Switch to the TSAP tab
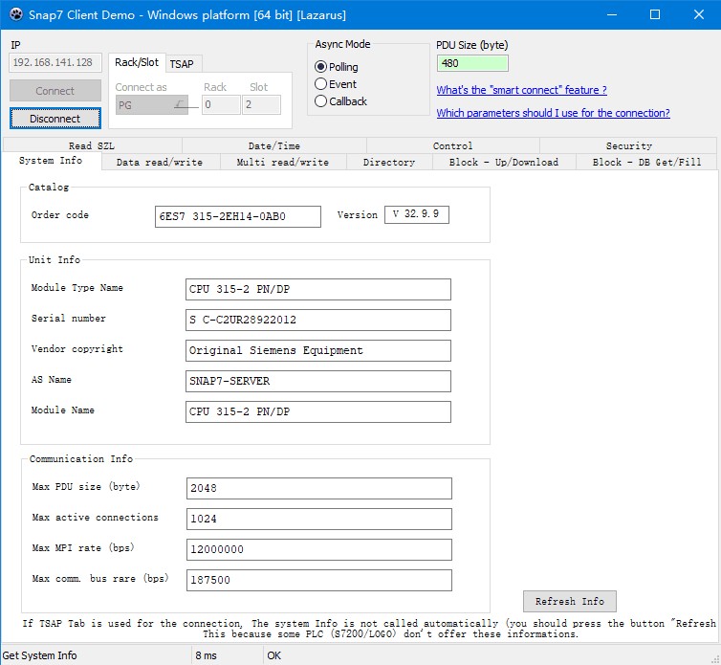The width and height of the screenshot is (721, 665). [181, 64]
